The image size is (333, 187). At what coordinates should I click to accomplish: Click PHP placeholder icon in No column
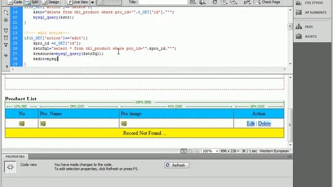coord(21,124)
